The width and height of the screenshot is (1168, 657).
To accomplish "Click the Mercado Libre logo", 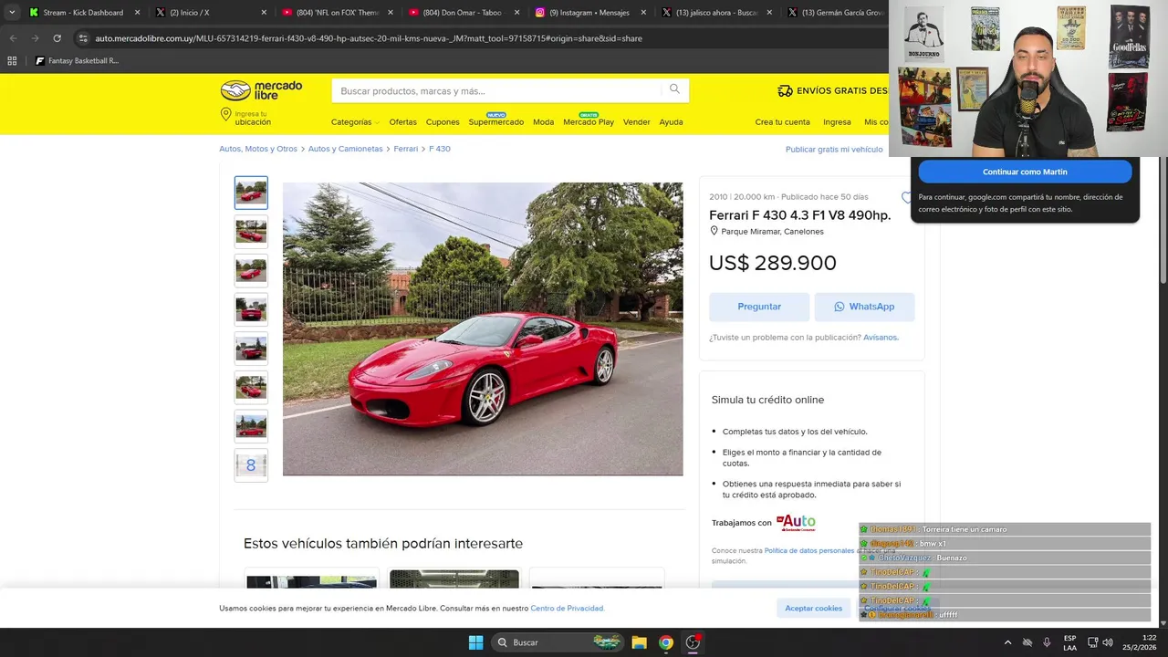I will click(x=261, y=90).
